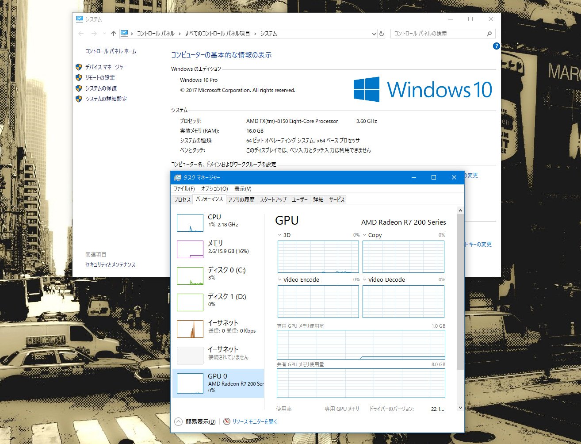Click the Resource Monitor gauge icon
The width and height of the screenshot is (581, 444).
click(227, 422)
